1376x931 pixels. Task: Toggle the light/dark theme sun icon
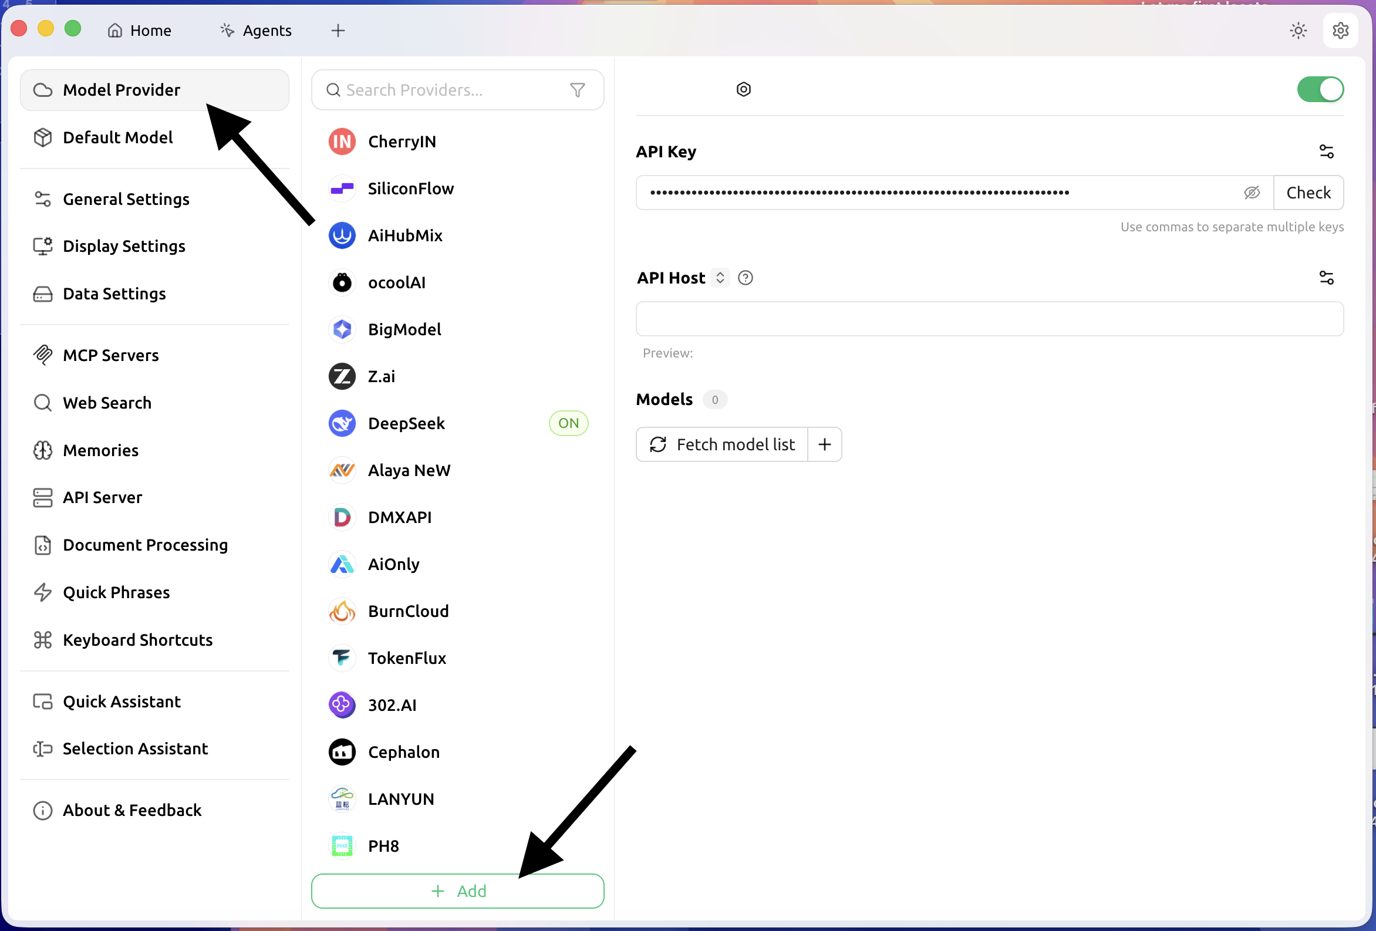(x=1298, y=31)
